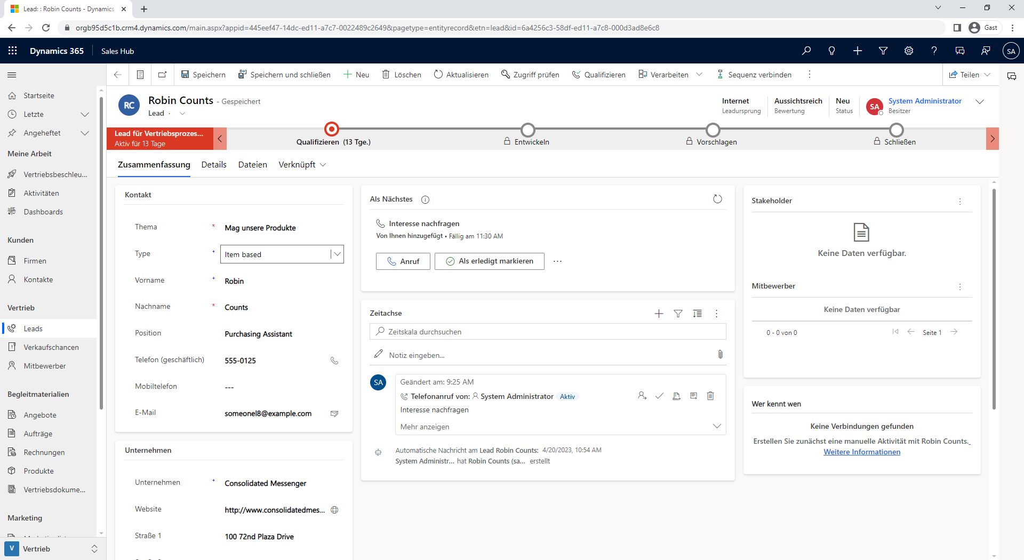The image size is (1024, 560).
Task: Open the Weitere Informationen link
Action: [861, 452]
